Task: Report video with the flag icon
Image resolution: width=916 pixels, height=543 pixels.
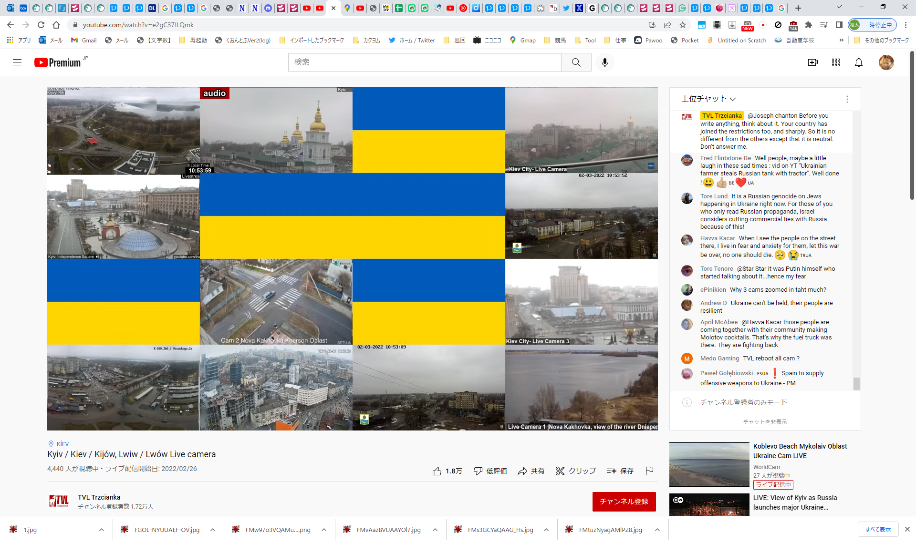Action: click(649, 471)
